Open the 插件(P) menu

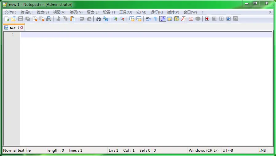pyautogui.click(x=173, y=12)
